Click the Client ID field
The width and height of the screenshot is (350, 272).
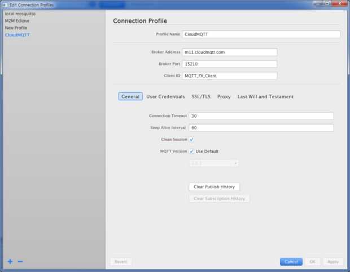coord(229,76)
